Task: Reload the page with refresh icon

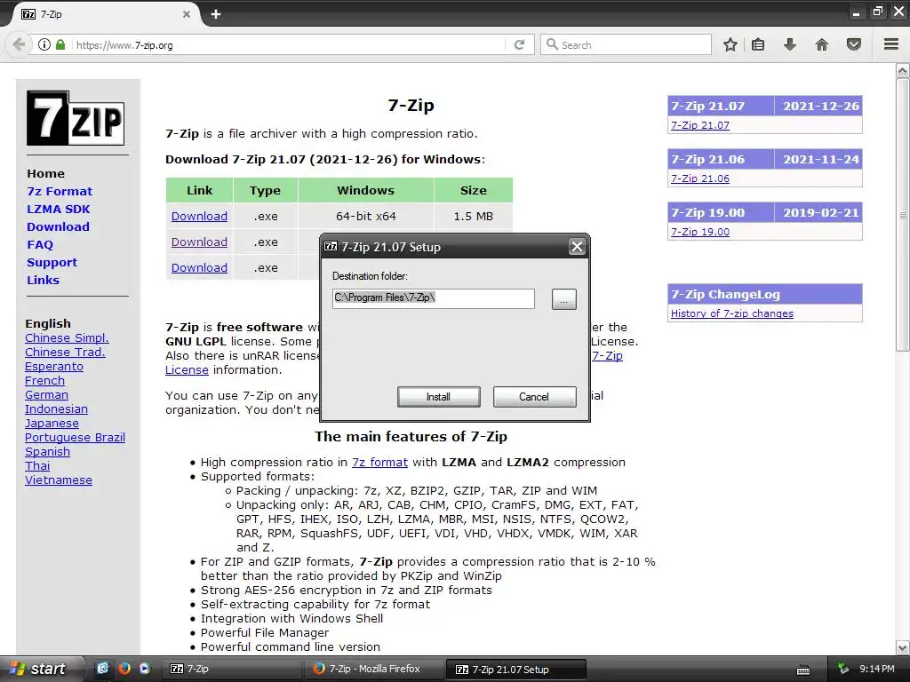Action: 519,44
